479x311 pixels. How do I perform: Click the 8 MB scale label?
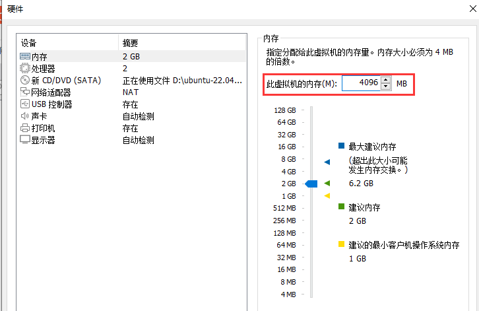pos(288,282)
